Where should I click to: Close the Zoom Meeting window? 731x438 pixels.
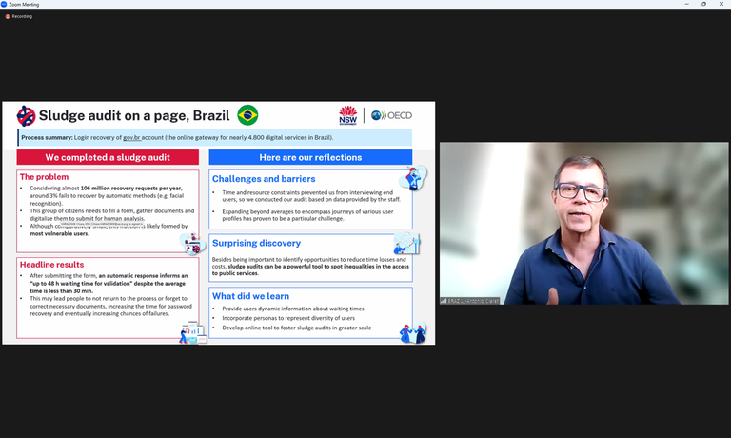(x=721, y=4)
